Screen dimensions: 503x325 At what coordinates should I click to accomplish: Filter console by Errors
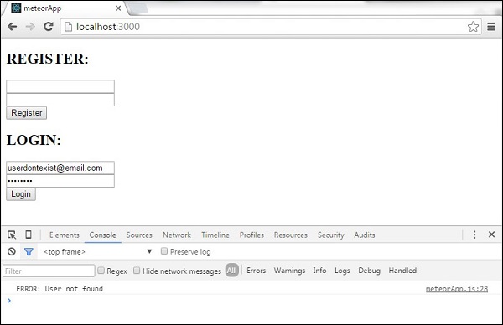[256, 271]
